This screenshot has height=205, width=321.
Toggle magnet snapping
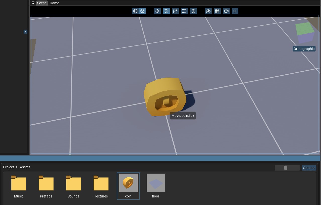(208, 11)
